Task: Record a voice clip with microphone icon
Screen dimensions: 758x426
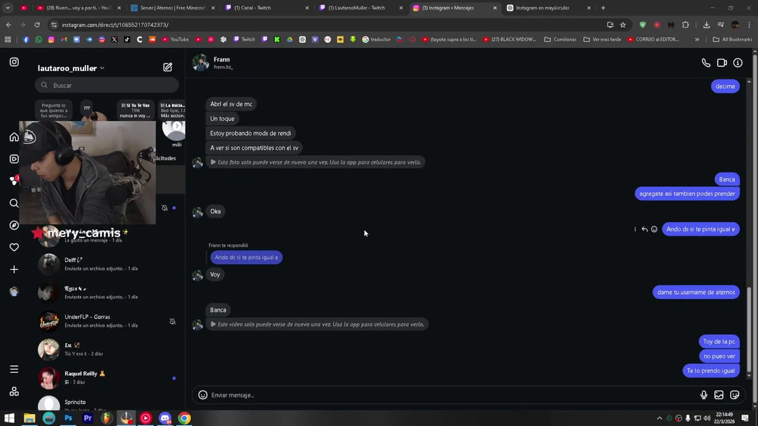Action: [x=704, y=395]
